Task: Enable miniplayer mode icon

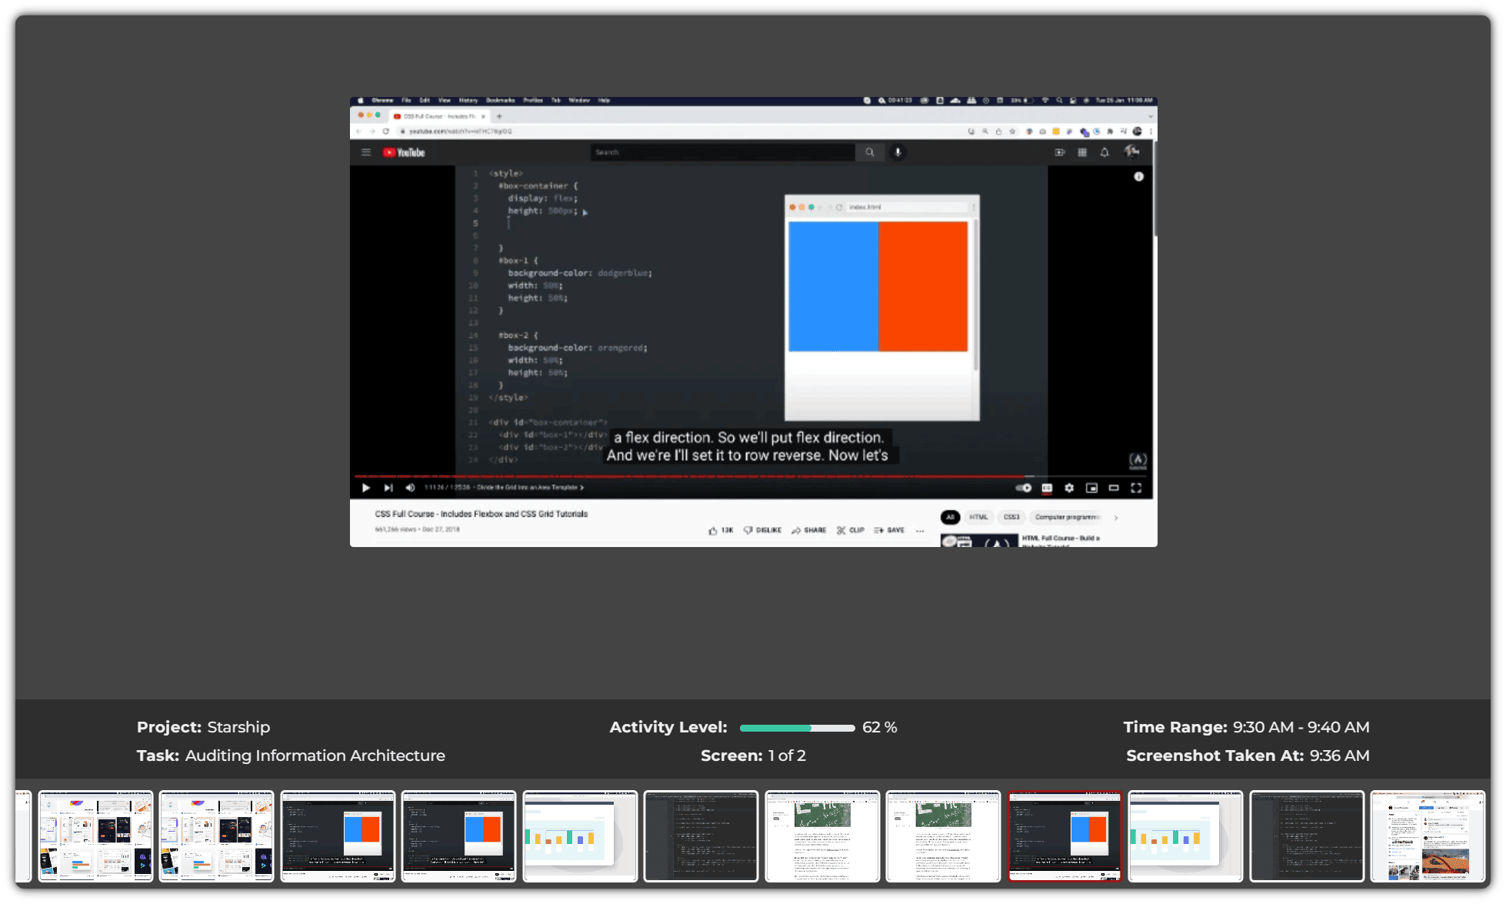Action: click(1091, 488)
